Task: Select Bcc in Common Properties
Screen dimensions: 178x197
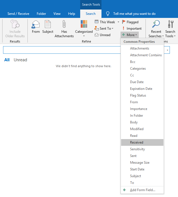Action: pyautogui.click(x=142, y=62)
